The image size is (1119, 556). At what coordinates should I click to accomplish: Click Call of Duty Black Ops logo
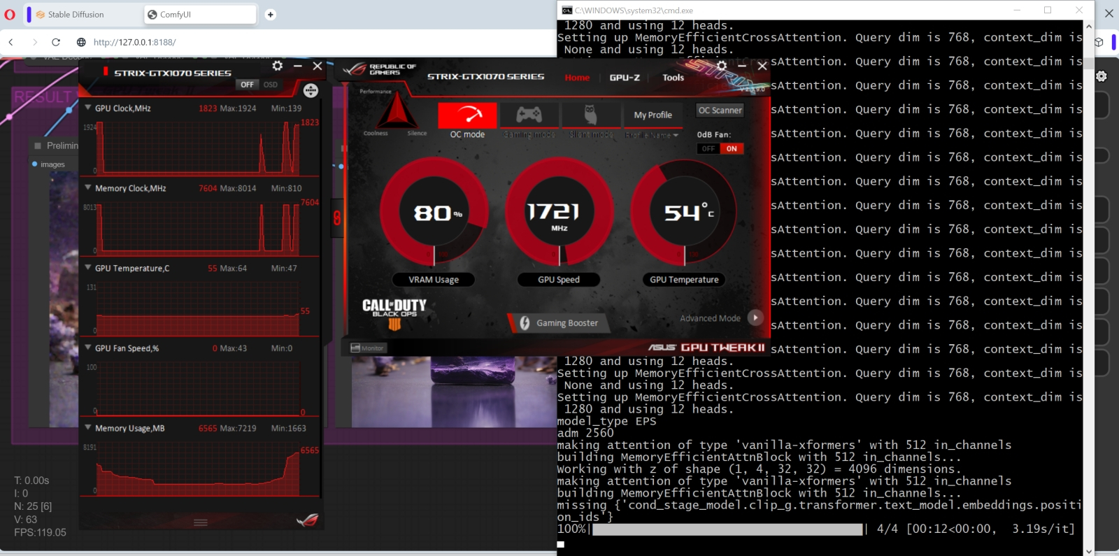394,313
